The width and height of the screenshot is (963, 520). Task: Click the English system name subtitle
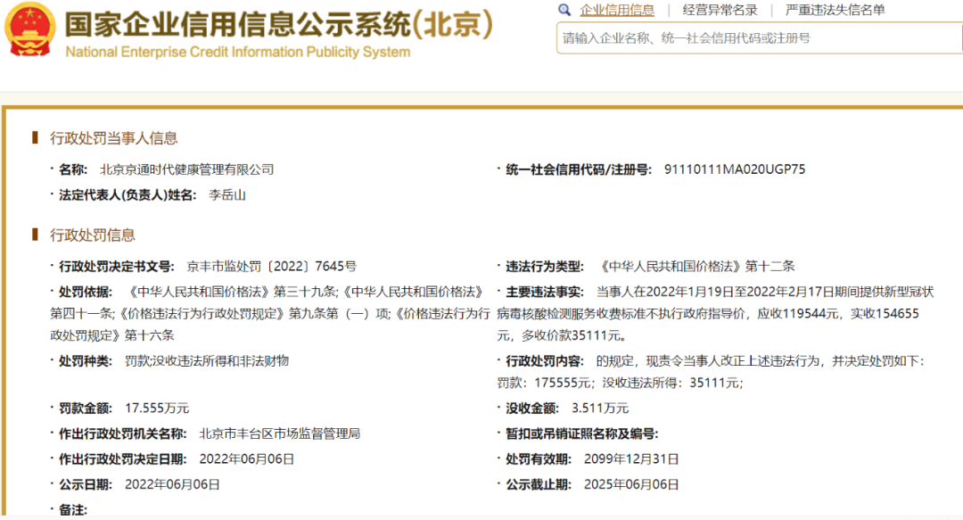click(238, 52)
